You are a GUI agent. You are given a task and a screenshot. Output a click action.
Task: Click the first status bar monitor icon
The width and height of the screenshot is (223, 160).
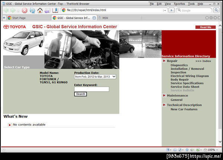[168, 150]
